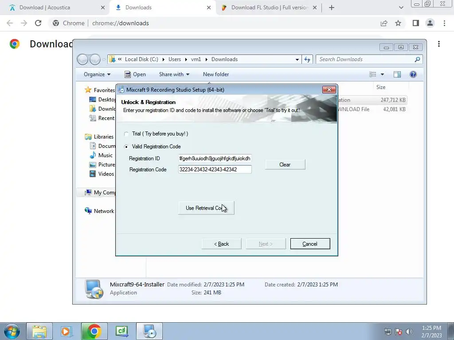454x340 pixels.
Task: Switch to Chrome on the taskbar
Action: pyautogui.click(x=94, y=331)
